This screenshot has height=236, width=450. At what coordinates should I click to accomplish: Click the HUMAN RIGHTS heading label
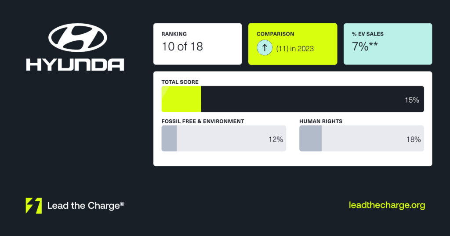(x=321, y=122)
